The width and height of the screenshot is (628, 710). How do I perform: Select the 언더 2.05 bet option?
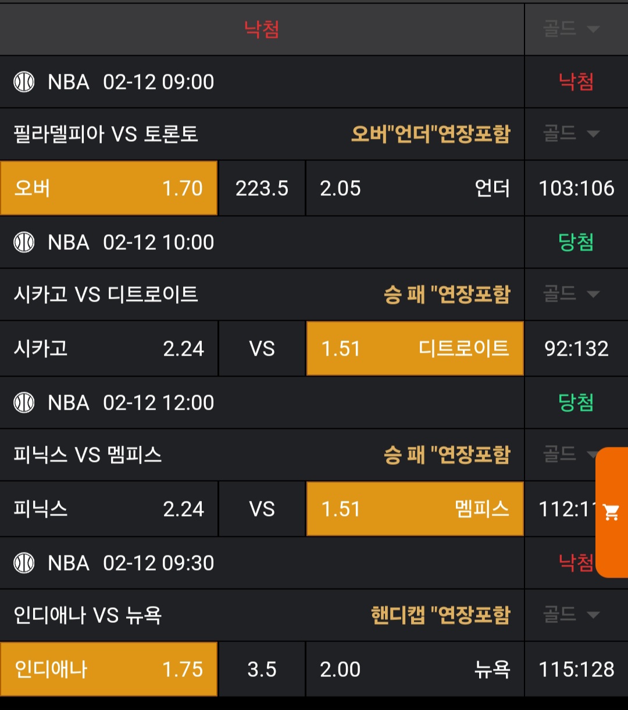pyautogui.click(x=415, y=188)
